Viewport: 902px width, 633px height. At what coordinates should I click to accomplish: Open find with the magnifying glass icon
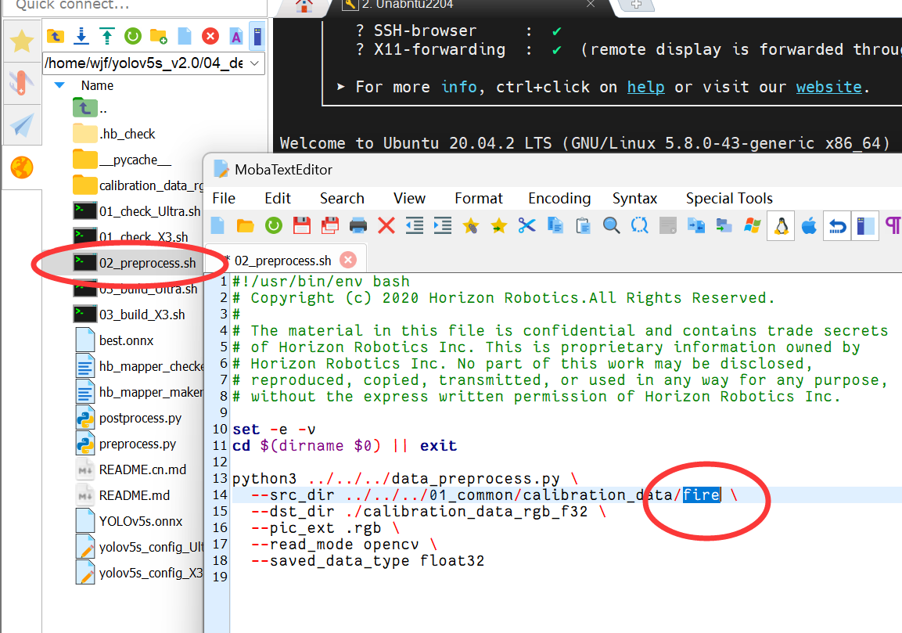coord(611,226)
